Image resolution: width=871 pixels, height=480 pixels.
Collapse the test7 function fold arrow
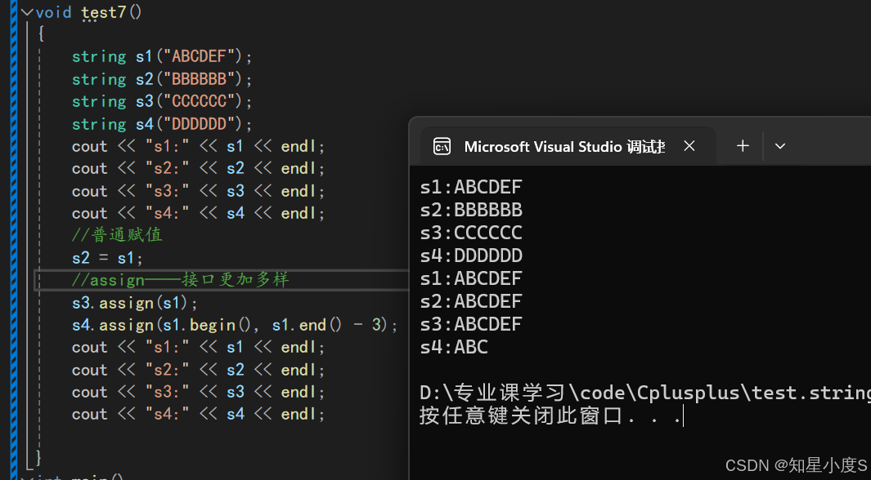pos(26,12)
